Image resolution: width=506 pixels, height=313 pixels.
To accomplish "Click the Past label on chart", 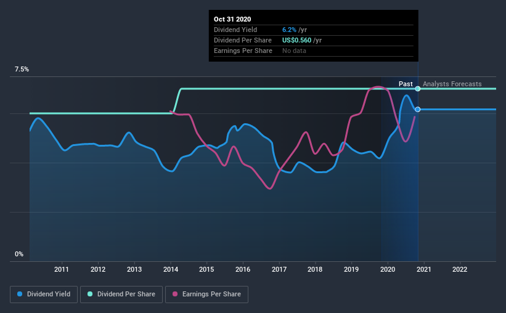I will (x=406, y=84).
